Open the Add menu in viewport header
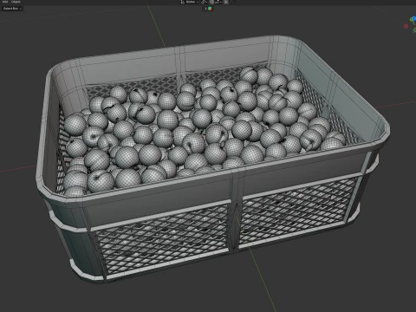This screenshot has height=312, width=416. click(x=5, y=2)
